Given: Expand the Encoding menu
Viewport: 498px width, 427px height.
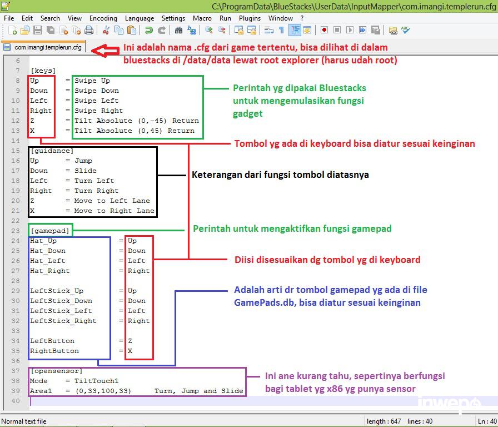Looking at the screenshot, I should (x=103, y=18).
